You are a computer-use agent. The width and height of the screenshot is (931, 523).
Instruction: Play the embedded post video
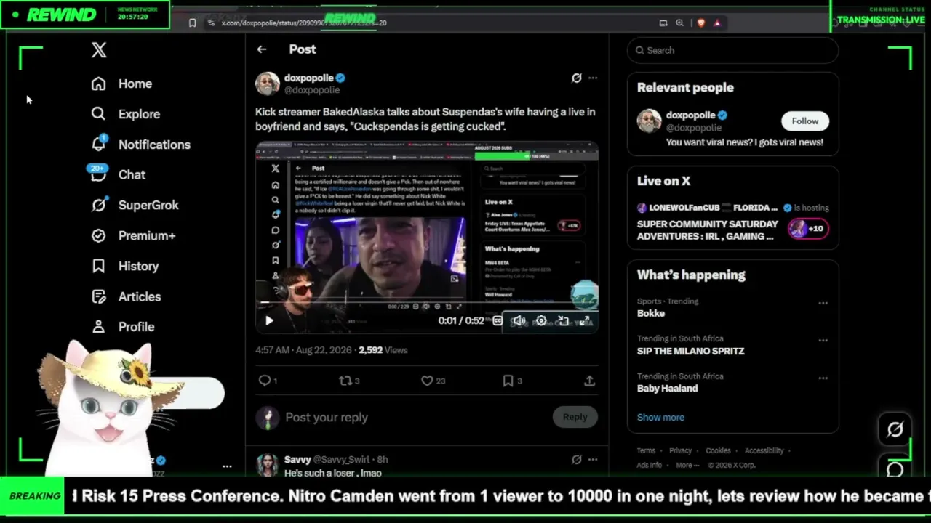click(269, 320)
